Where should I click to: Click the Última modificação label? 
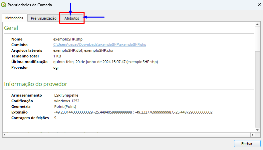(x=29, y=62)
